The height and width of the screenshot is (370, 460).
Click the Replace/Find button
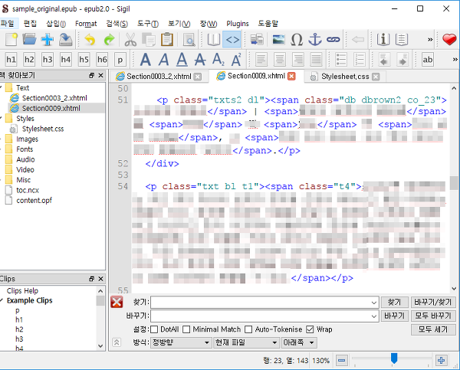pos(433,303)
